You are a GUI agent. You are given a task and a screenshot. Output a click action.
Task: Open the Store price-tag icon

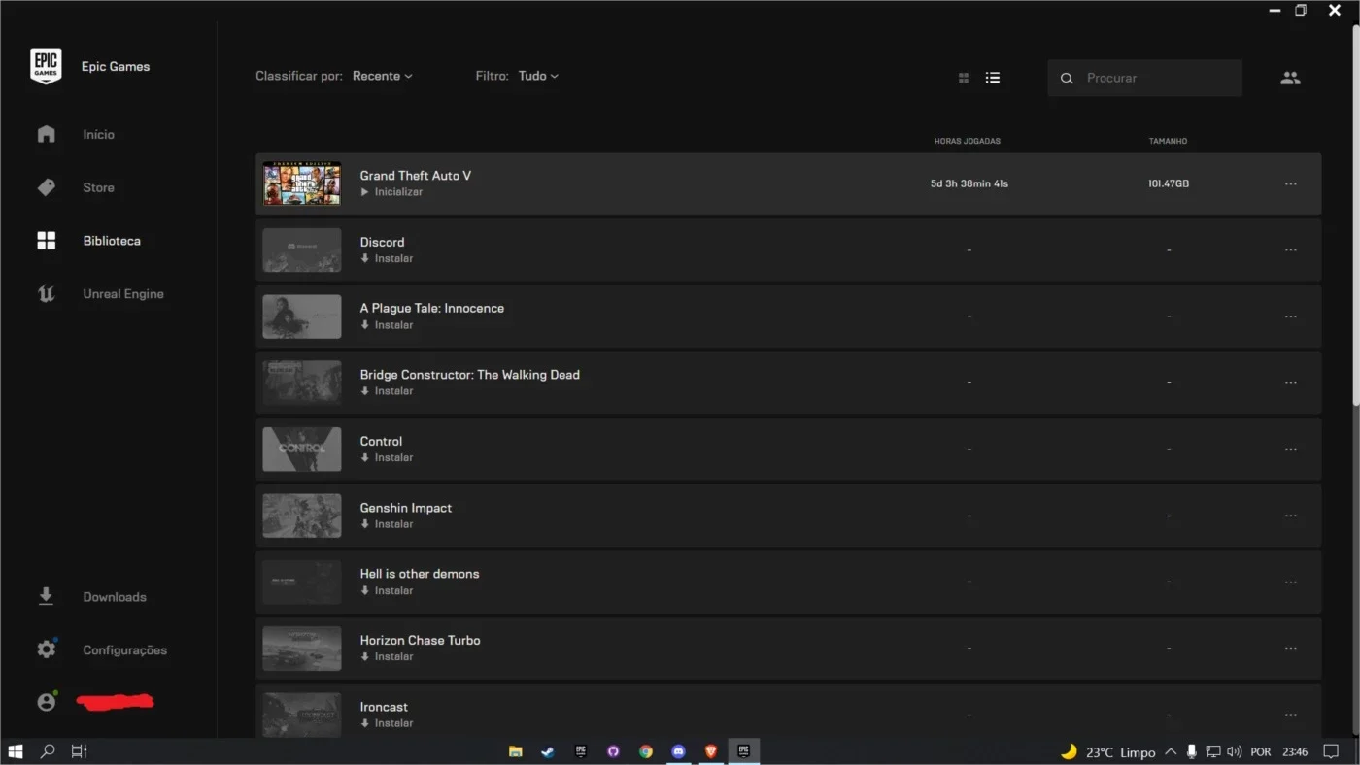[x=47, y=187]
